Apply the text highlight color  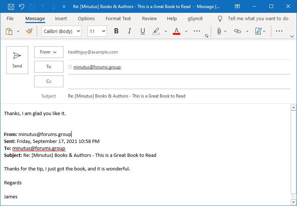click(x=156, y=31)
